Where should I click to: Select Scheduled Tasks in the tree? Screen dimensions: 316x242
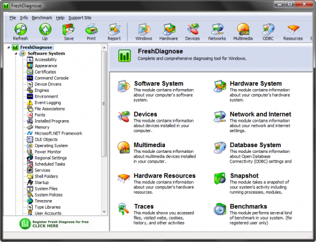click(x=50, y=164)
